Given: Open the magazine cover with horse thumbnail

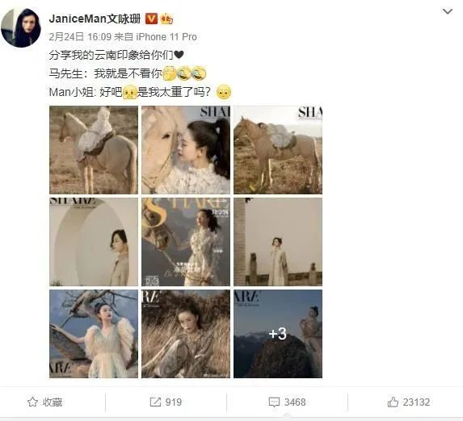Looking at the screenshot, I should click(x=186, y=242).
